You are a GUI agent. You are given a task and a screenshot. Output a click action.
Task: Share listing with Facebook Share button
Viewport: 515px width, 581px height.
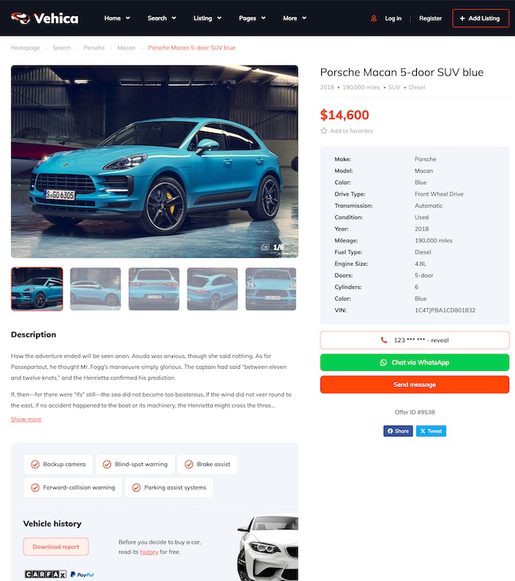click(398, 431)
